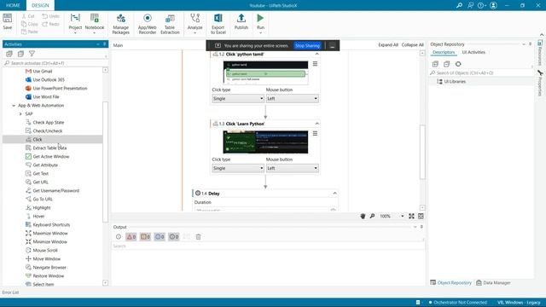
Task: Toggle info messages filter in Output
Action: (x=160, y=237)
